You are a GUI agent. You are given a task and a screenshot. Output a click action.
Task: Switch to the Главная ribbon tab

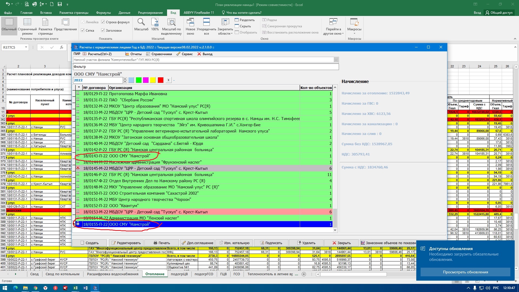pos(26,13)
